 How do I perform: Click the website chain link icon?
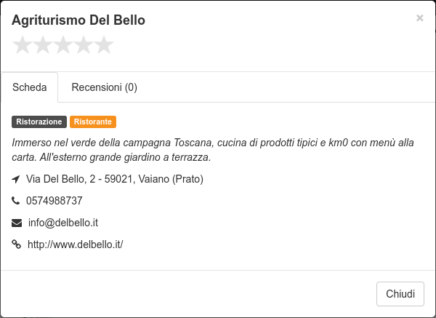[x=17, y=245]
